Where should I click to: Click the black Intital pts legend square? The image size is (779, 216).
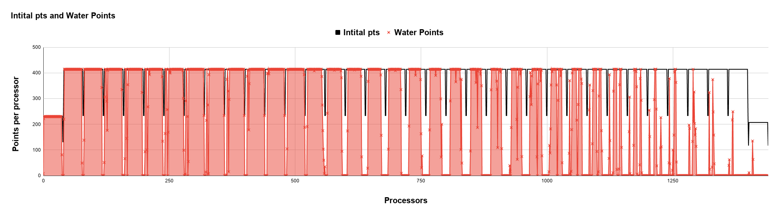click(x=338, y=33)
